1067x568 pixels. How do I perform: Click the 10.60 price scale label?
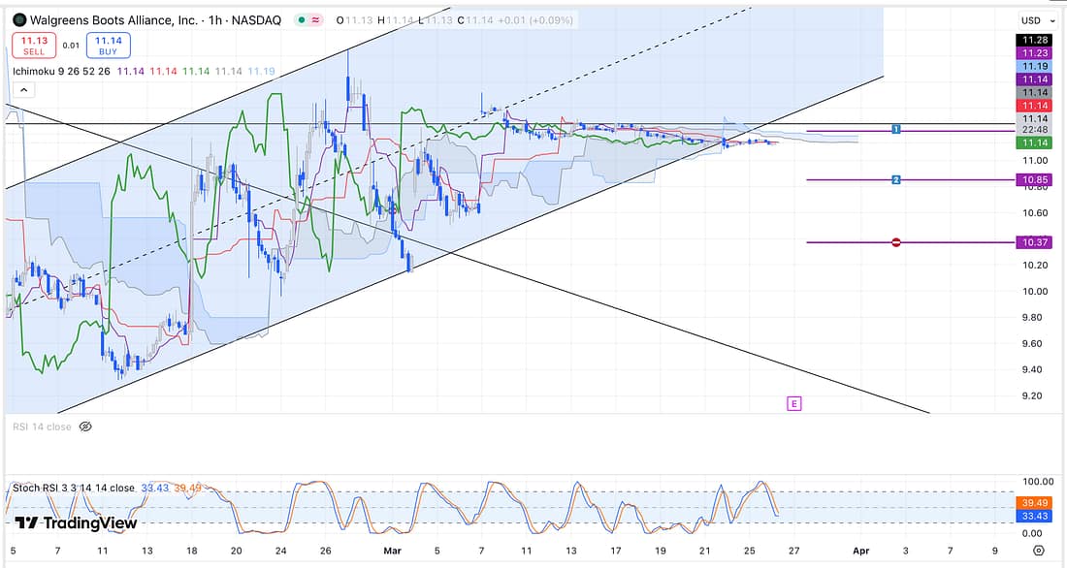(1035, 213)
